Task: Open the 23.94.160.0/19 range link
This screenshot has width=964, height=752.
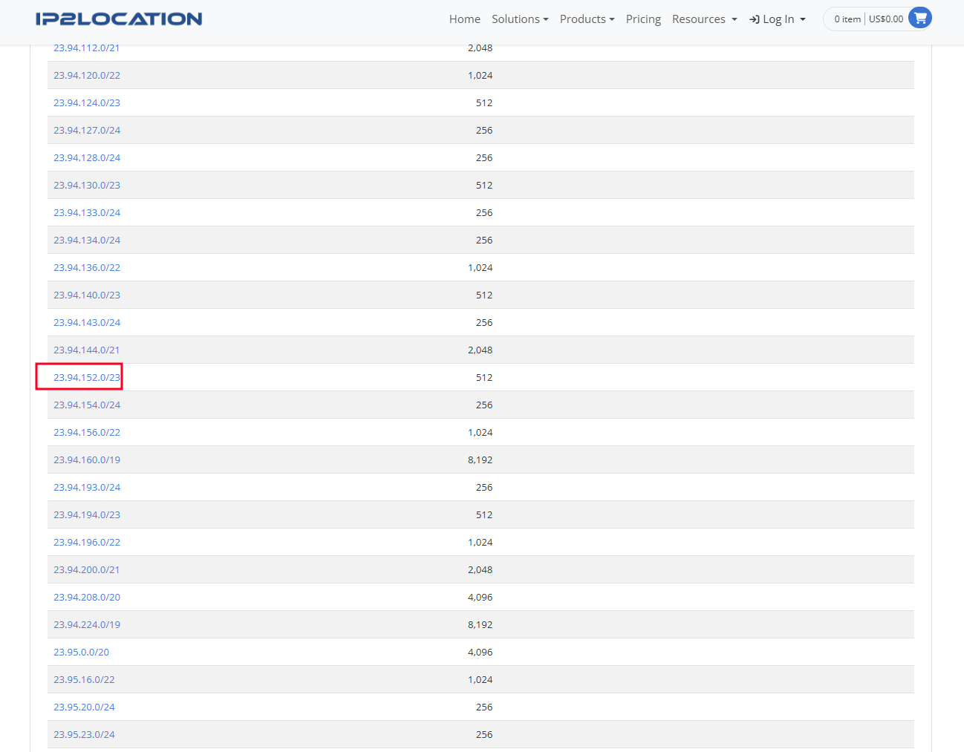Action: [x=86, y=460]
